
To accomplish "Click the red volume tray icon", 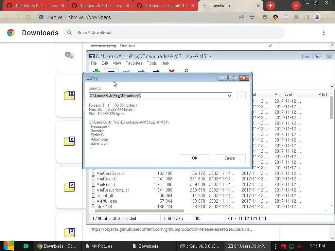I will click(x=299, y=246).
